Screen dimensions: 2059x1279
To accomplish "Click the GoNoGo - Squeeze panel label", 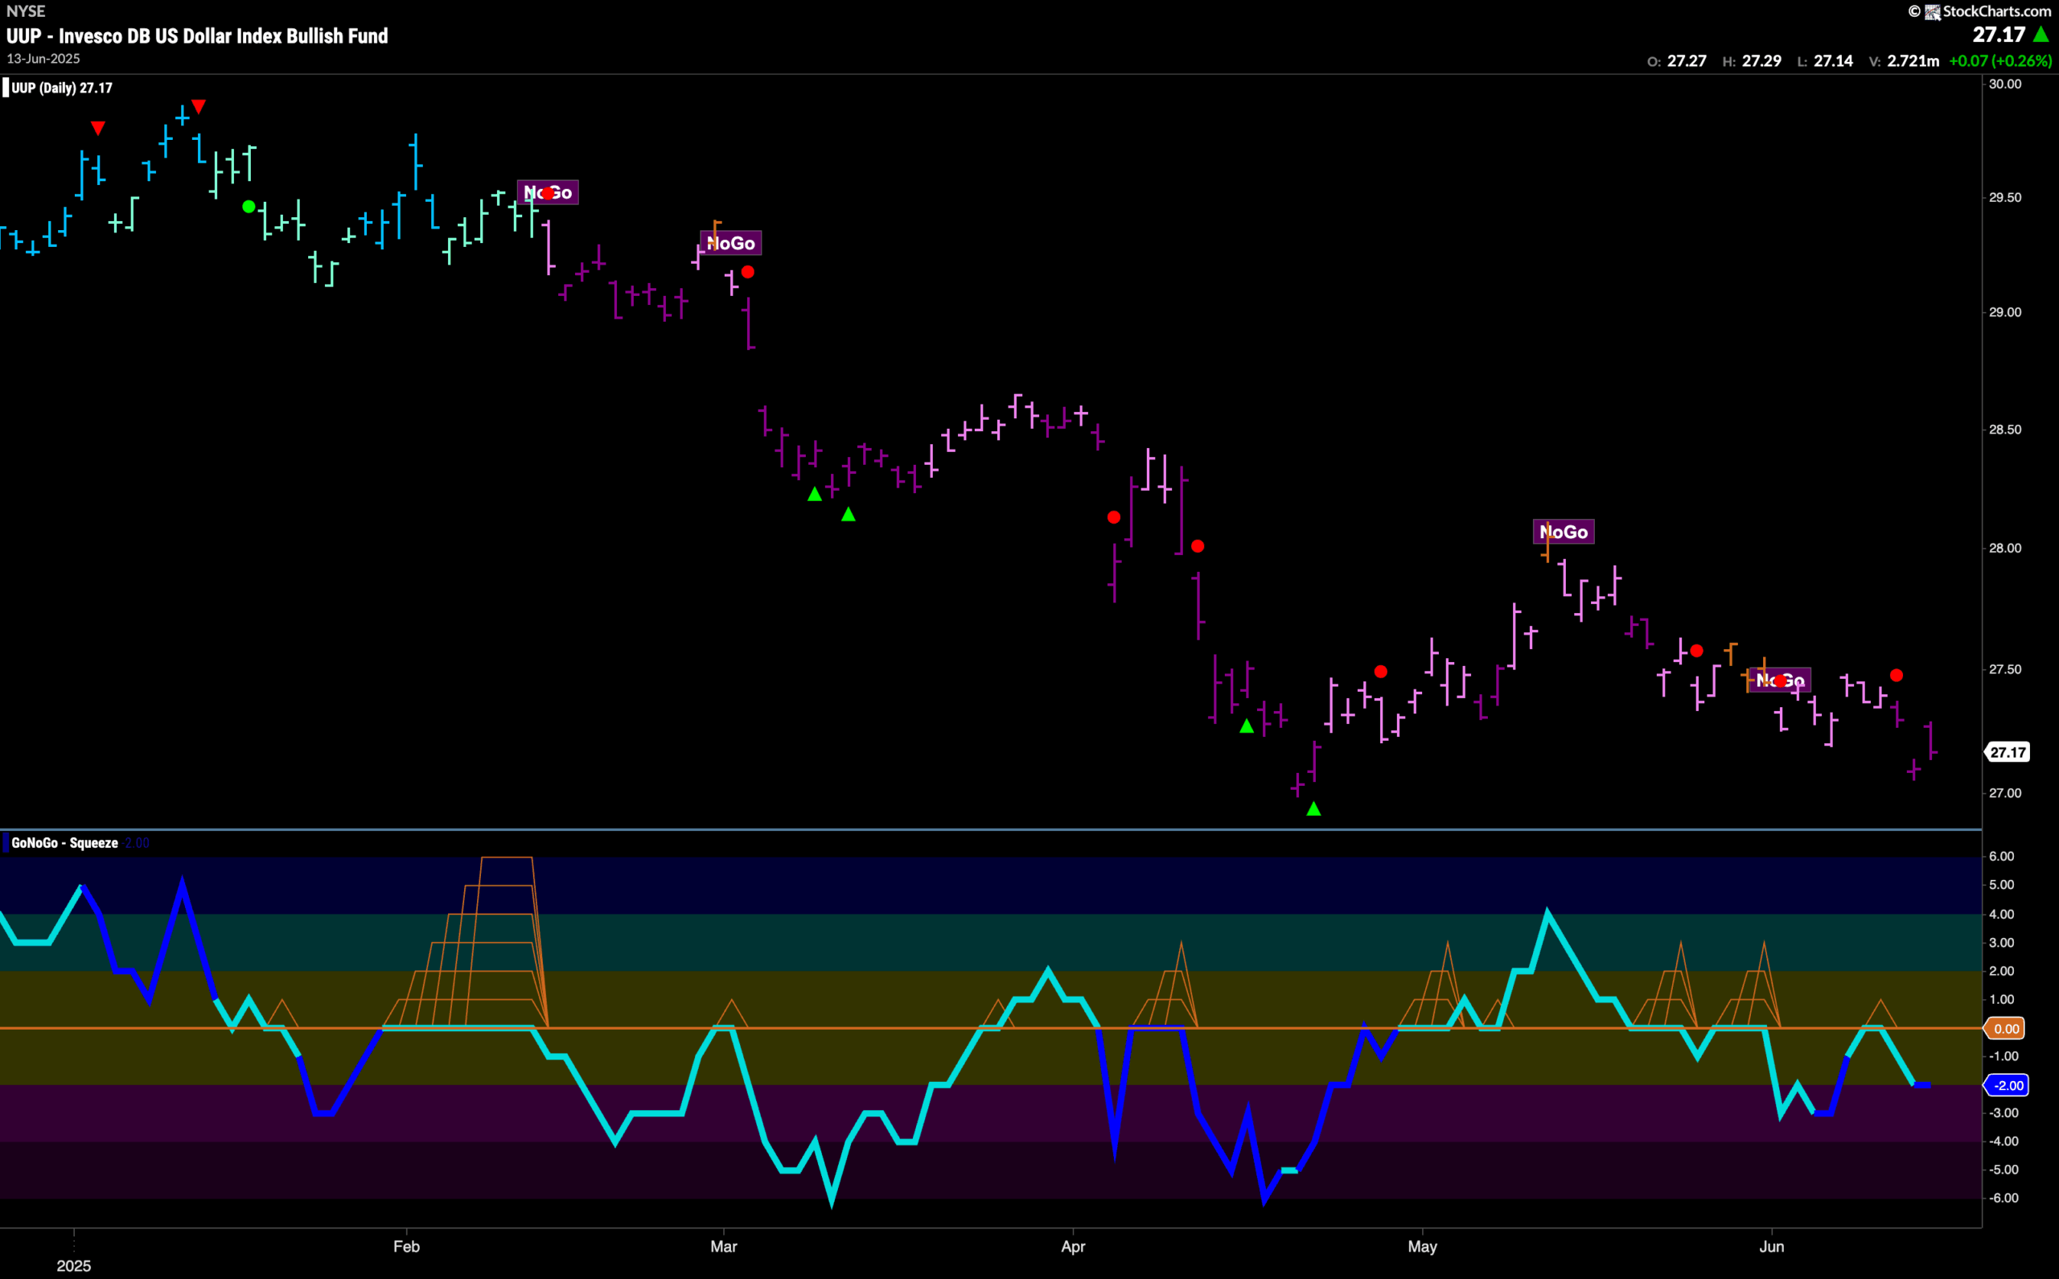I will click(65, 843).
